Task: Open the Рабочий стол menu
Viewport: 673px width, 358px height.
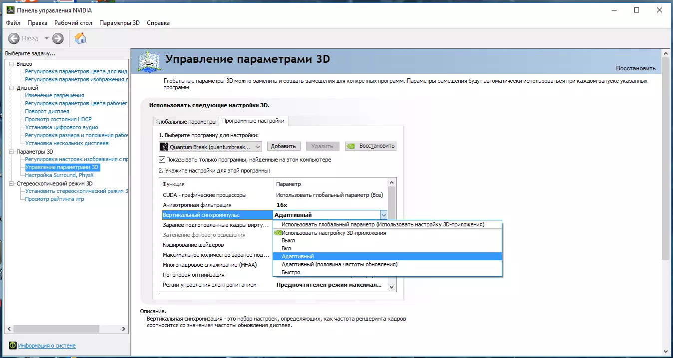Action: pos(73,23)
